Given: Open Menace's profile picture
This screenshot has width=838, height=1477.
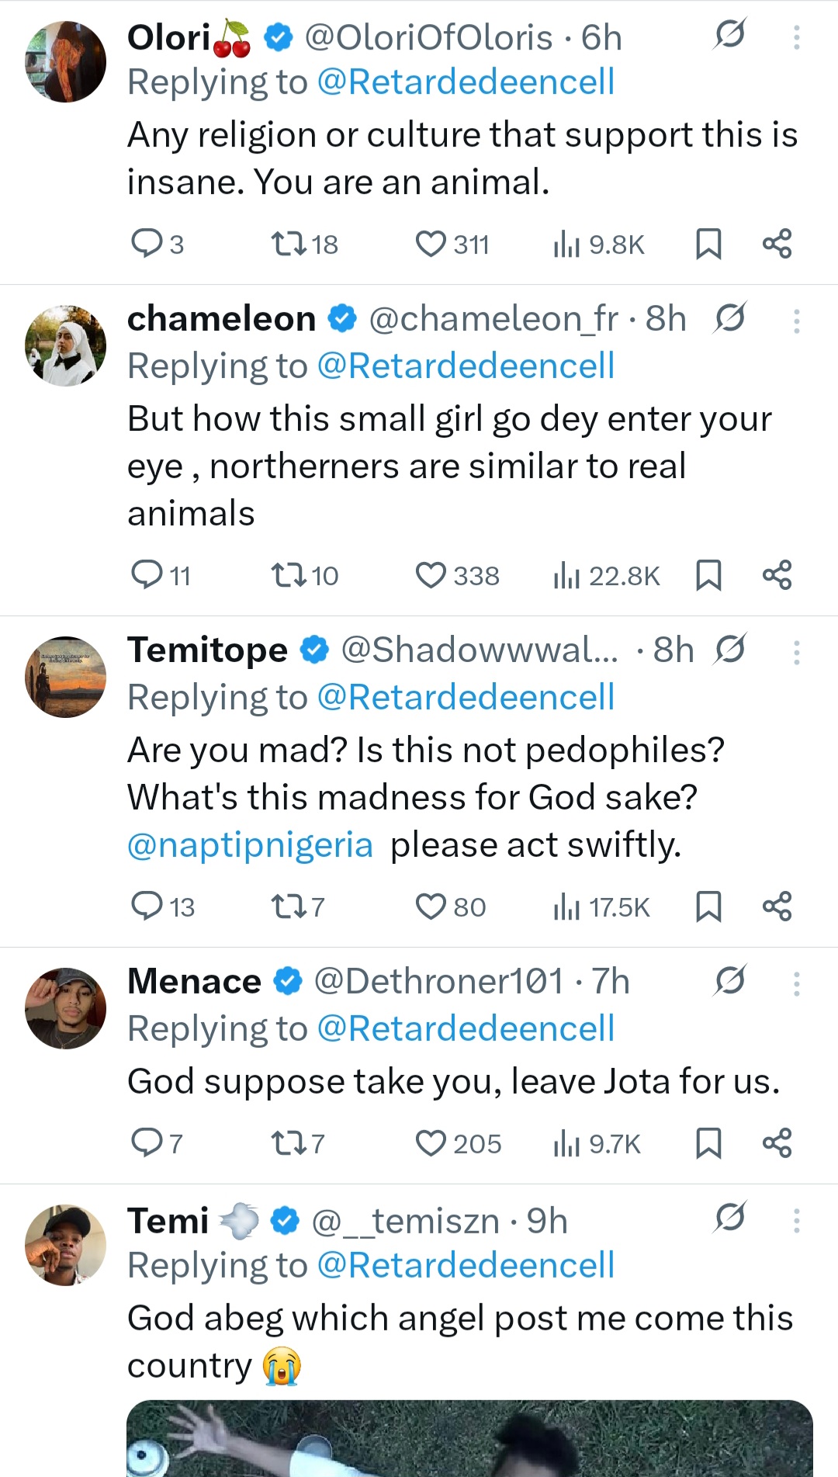Looking at the screenshot, I should point(66,1008).
